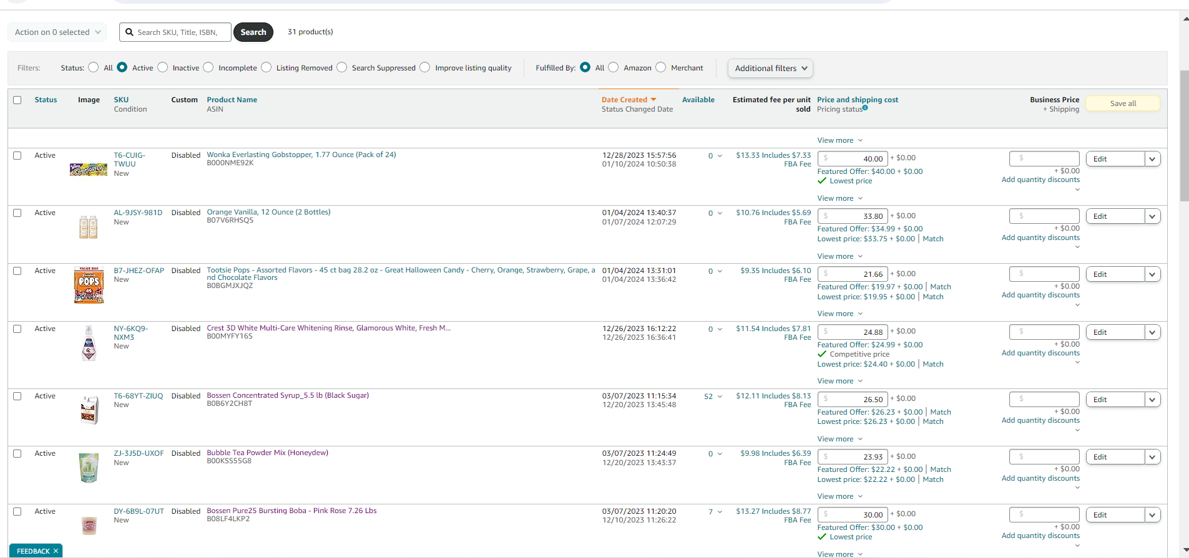Close the FEEDBACK tab with its X icon
1189x558 pixels.
click(56, 551)
